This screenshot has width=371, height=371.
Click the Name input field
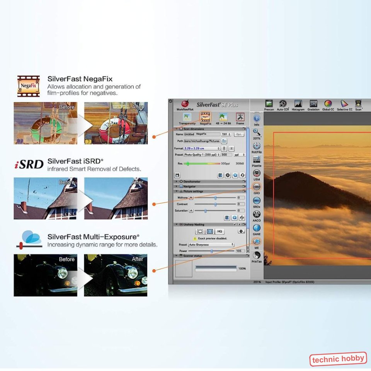(x=202, y=134)
